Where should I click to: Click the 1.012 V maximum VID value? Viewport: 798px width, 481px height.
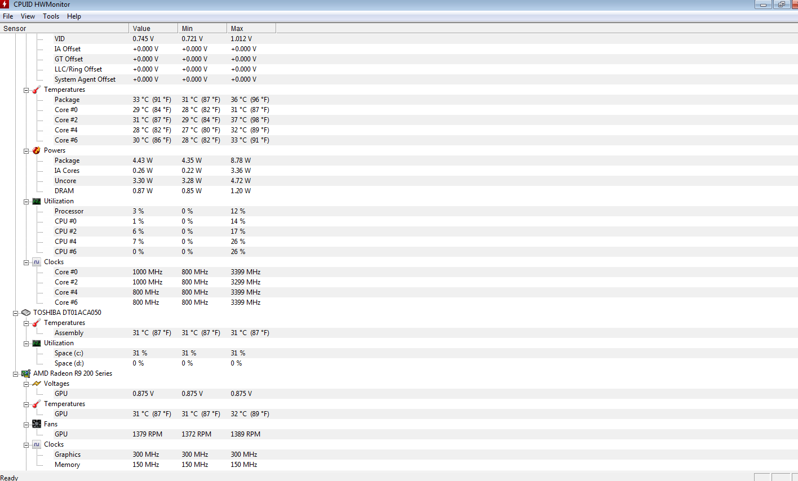click(x=241, y=39)
